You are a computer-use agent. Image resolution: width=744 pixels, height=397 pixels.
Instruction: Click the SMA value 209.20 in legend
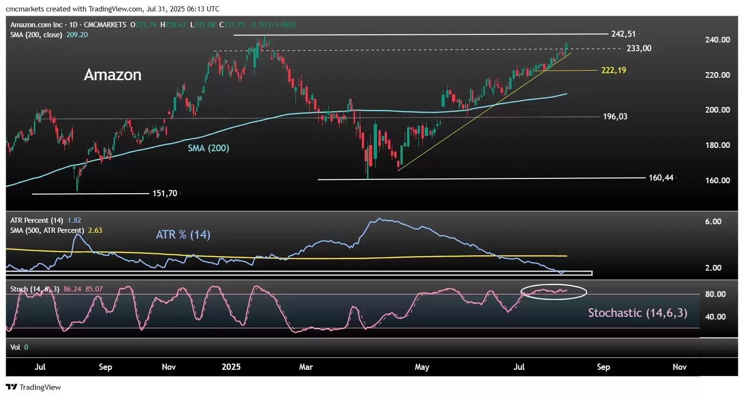click(x=77, y=35)
